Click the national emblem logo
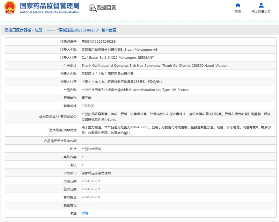 tap(10, 7)
